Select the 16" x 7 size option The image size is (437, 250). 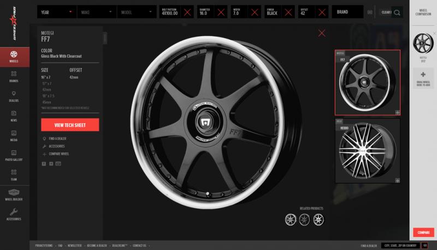pyautogui.click(x=46, y=77)
